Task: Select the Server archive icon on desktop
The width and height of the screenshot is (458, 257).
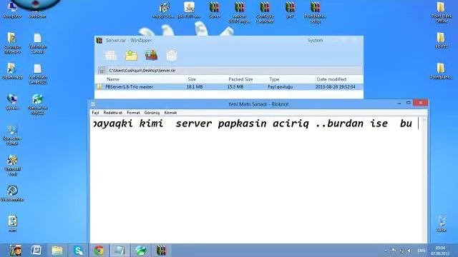Action: click(214, 10)
